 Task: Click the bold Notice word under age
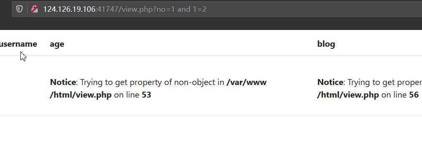coord(63,82)
